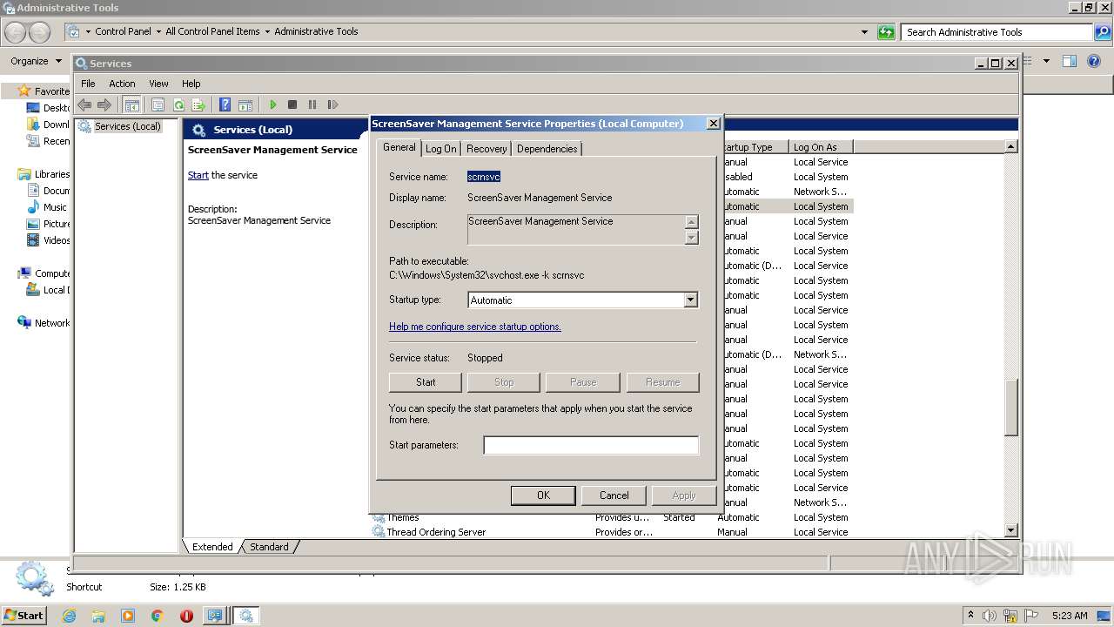This screenshot has height=627, width=1114.
Task: Open the Help icon in Services toolbar
Action: click(x=225, y=104)
